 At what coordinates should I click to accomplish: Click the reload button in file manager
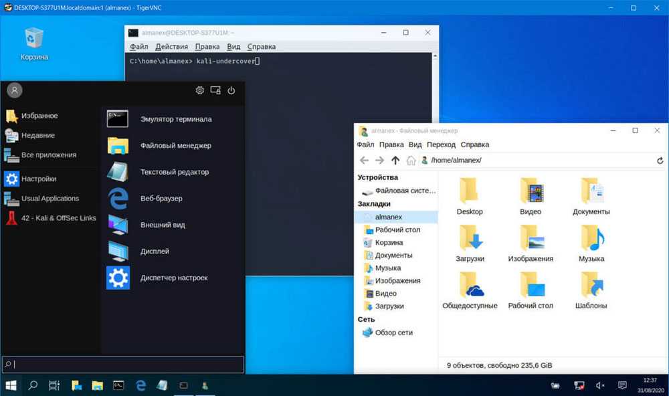(x=660, y=161)
